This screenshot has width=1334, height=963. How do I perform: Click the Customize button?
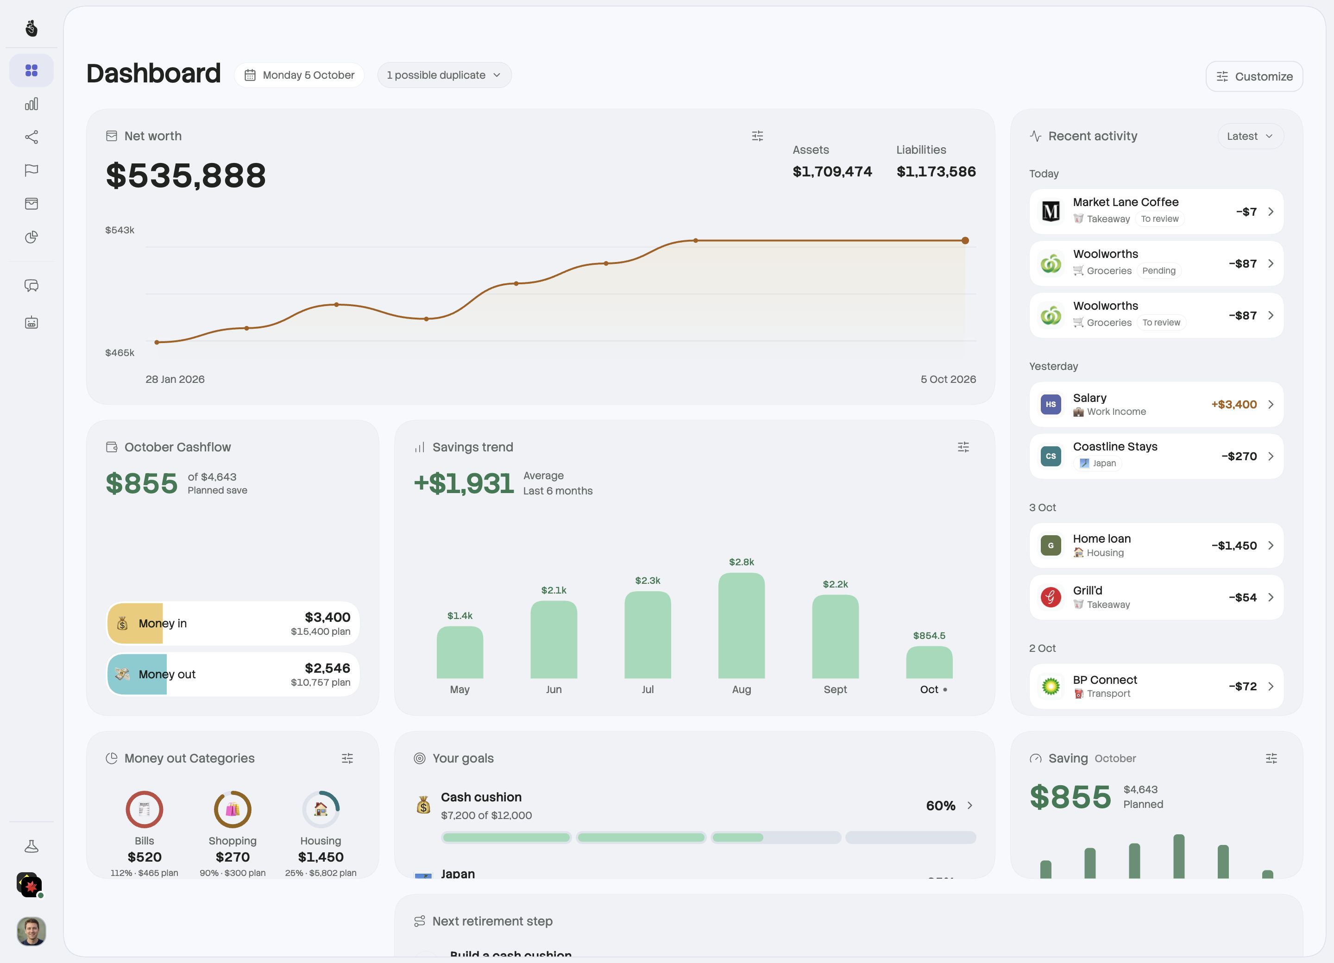[x=1254, y=76]
